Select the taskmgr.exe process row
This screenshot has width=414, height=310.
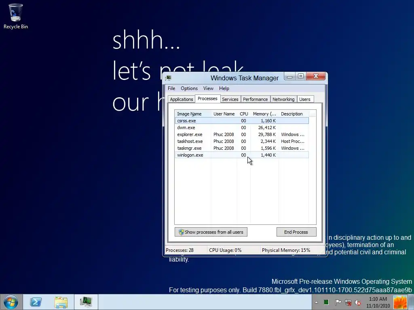(x=242, y=148)
